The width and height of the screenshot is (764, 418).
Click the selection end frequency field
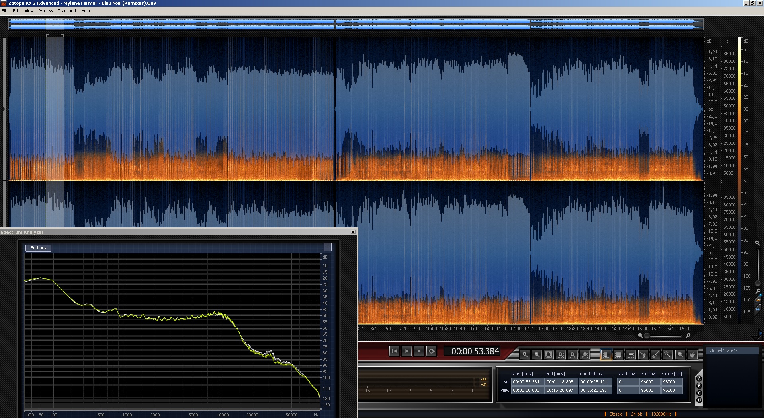[x=649, y=382]
